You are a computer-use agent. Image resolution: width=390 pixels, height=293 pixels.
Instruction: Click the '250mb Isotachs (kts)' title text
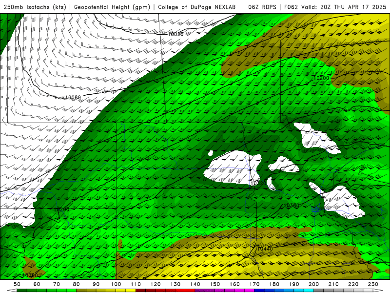pos(35,7)
